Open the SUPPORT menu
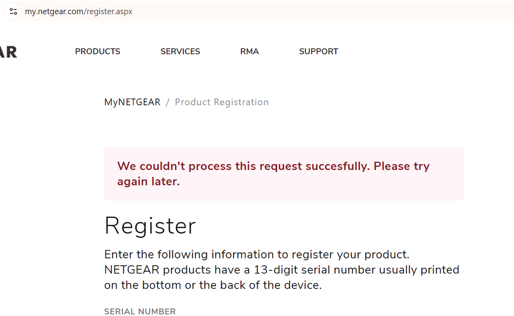 coord(318,51)
